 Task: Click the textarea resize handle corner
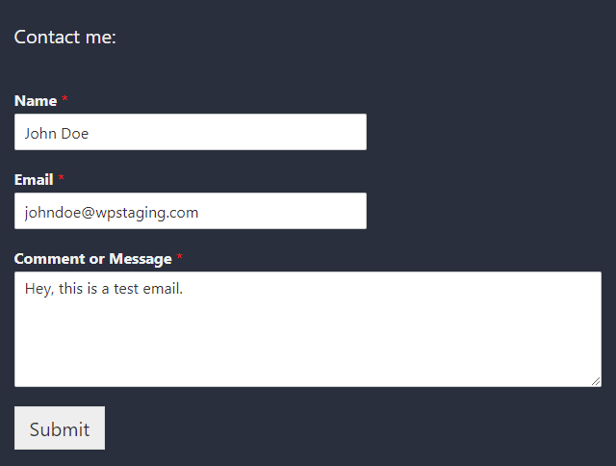(x=596, y=381)
